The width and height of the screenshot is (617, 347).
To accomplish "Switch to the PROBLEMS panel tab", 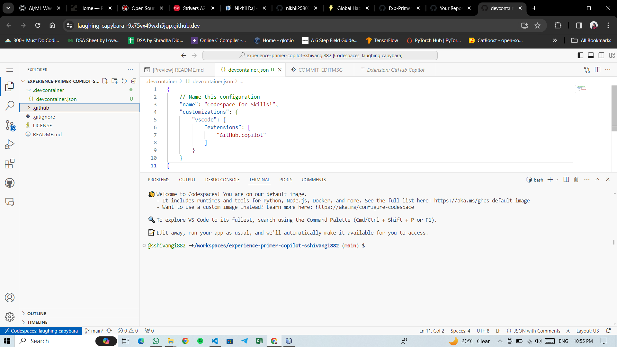I will coord(158,180).
